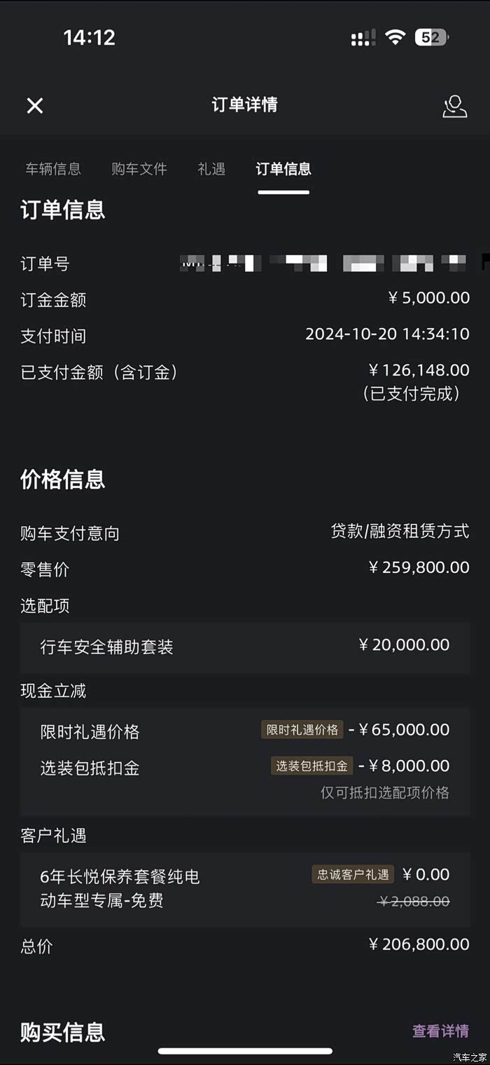Tap the customer service headset icon

point(454,106)
